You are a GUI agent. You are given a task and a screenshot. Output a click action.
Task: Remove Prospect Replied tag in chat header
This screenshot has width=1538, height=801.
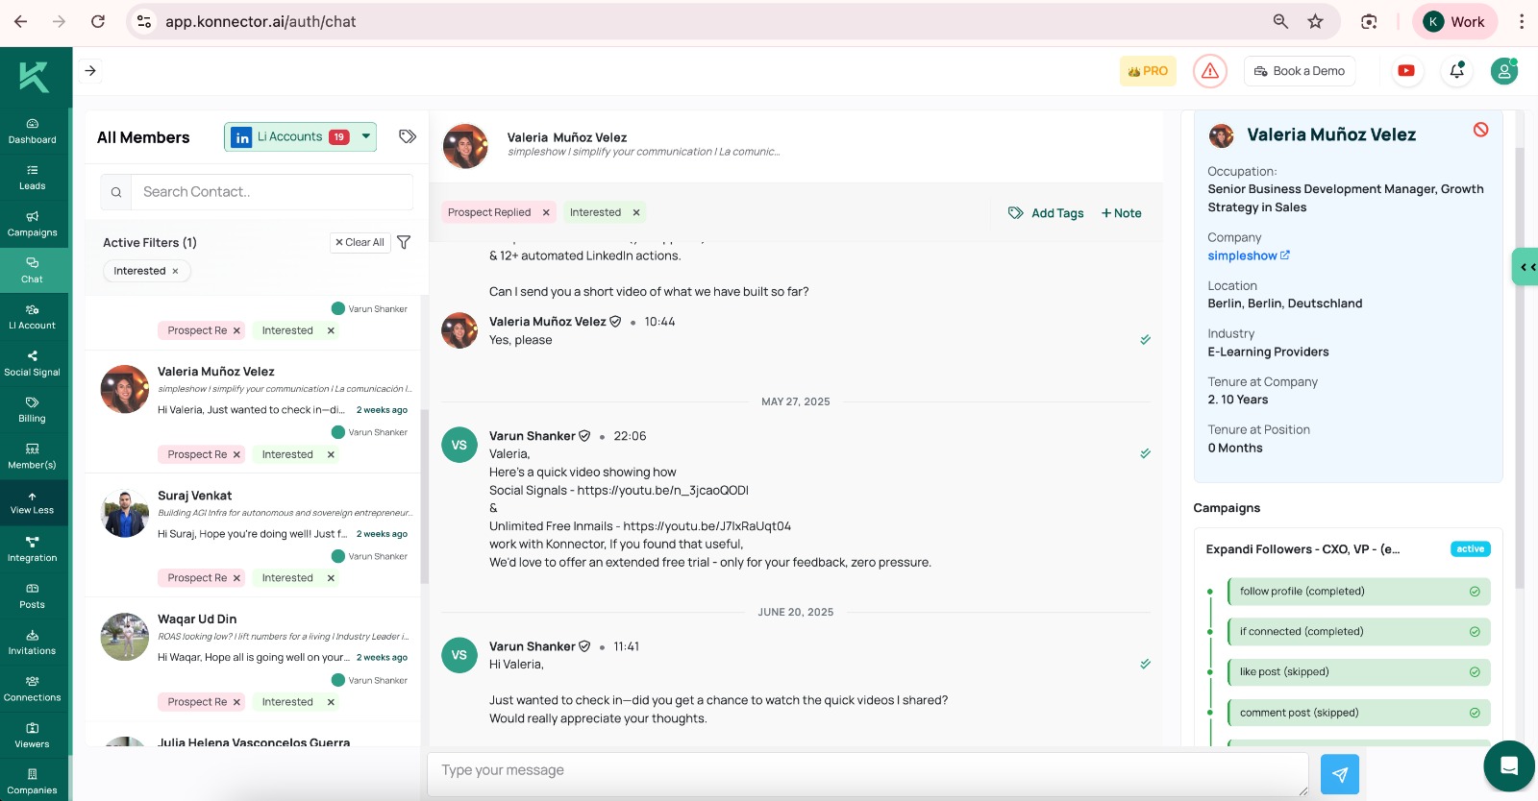pyautogui.click(x=546, y=212)
